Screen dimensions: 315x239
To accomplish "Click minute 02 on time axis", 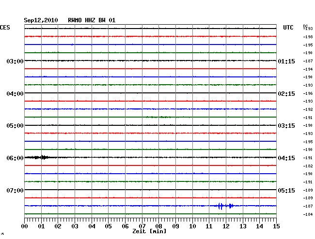I will (x=58, y=226).
